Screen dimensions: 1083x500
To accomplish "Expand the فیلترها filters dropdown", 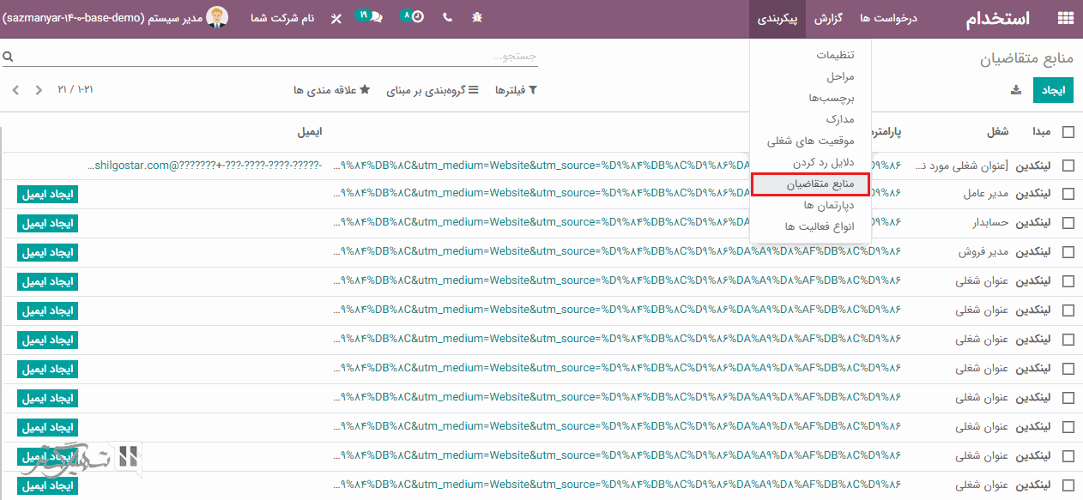I will (515, 90).
